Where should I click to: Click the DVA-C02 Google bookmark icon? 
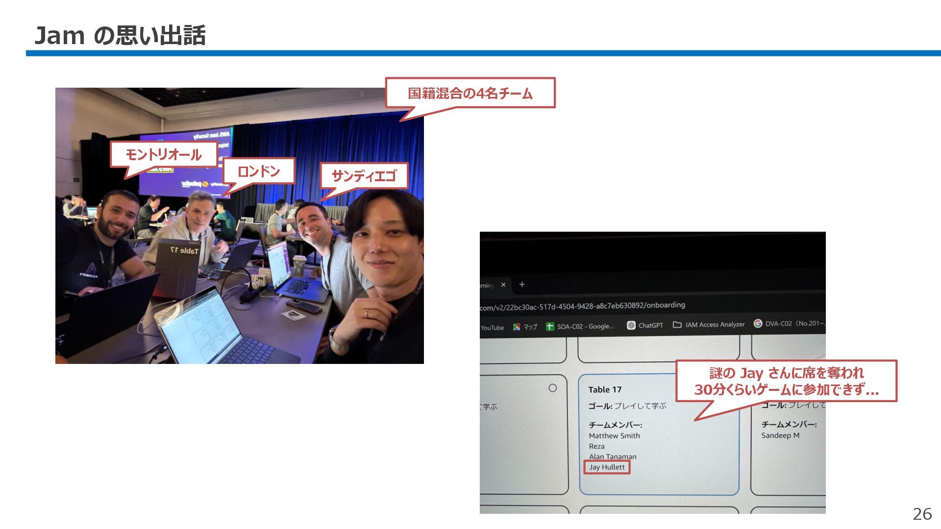click(x=758, y=323)
